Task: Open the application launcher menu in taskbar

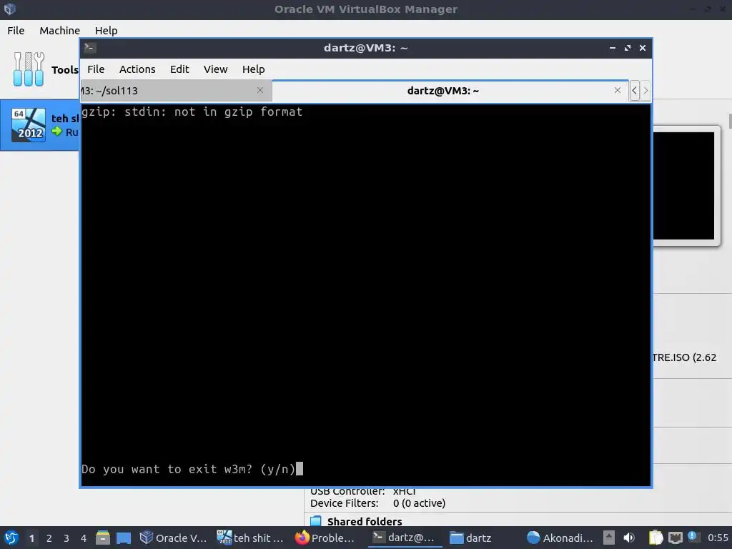Action: tap(11, 538)
